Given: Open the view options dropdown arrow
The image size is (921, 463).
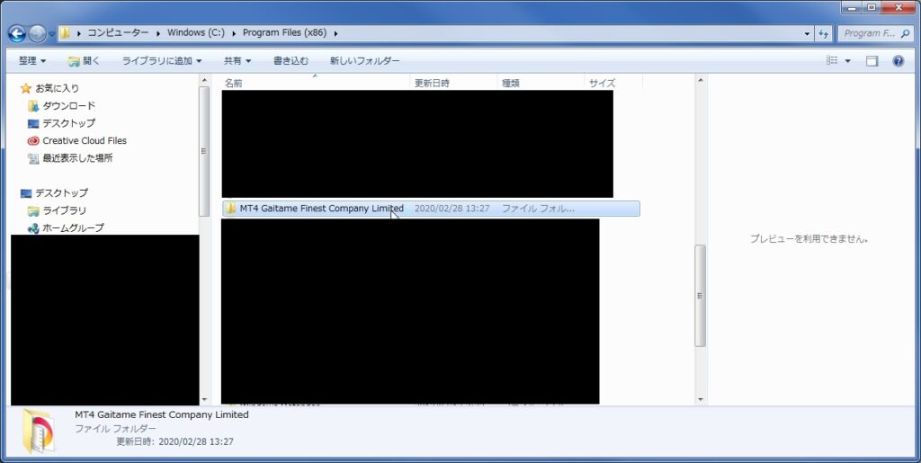Looking at the screenshot, I should coord(847,61).
